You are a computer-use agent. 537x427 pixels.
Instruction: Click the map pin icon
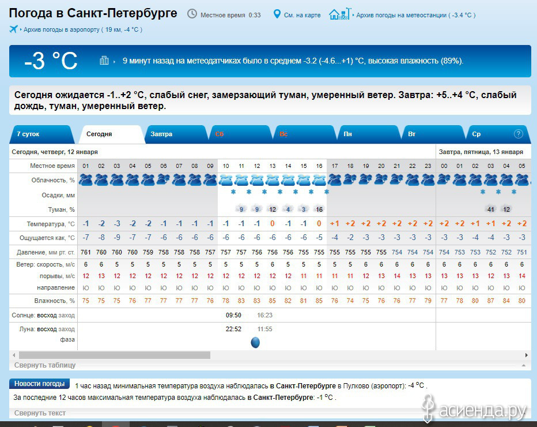pos(277,14)
